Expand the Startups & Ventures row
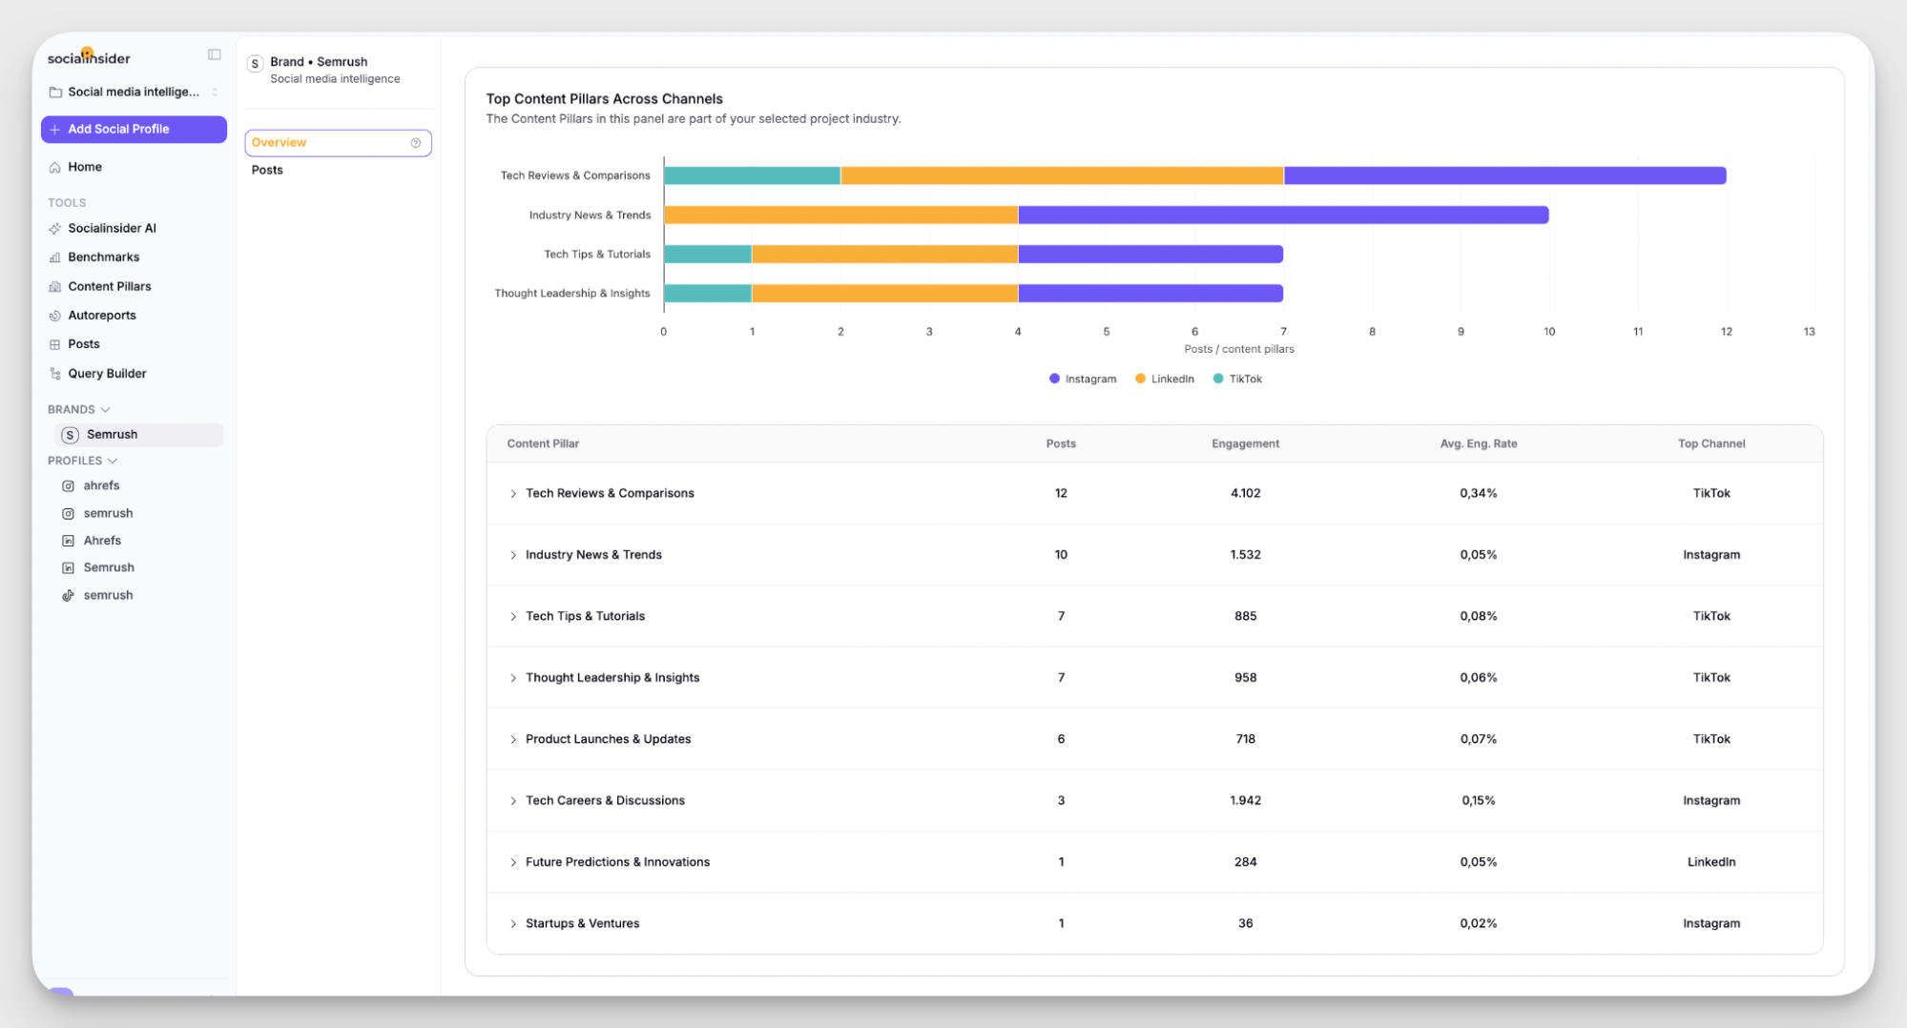The width and height of the screenshot is (1907, 1028). click(x=513, y=924)
